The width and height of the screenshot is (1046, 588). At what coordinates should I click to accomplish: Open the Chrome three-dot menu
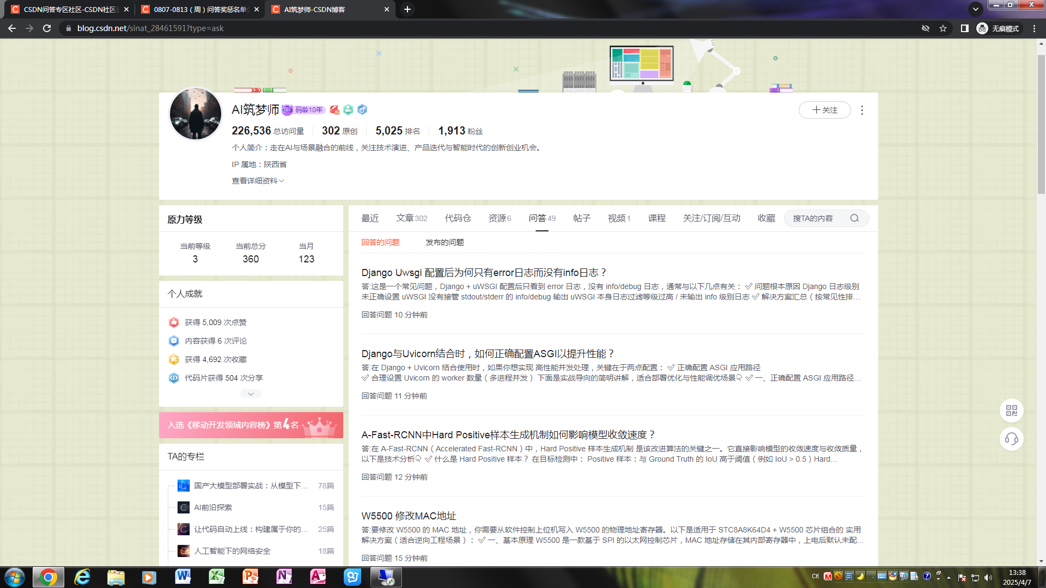(1034, 28)
